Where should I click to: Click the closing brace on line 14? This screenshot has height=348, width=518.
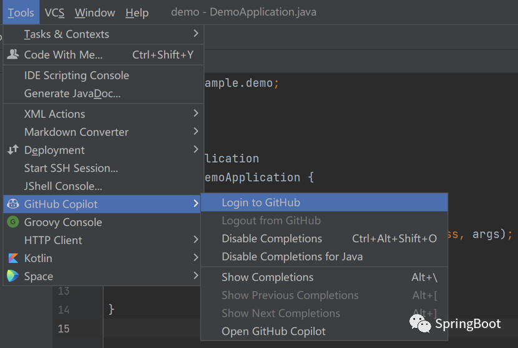point(111,309)
